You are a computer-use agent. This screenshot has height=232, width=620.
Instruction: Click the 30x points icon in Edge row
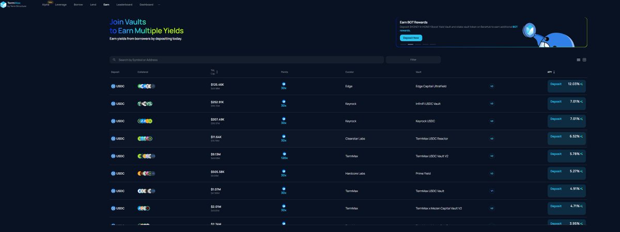pyautogui.click(x=284, y=84)
